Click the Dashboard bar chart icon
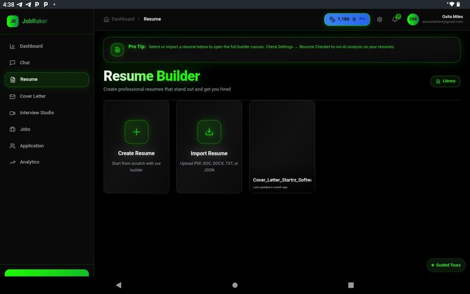This screenshot has height=294, width=470. pyautogui.click(x=12, y=46)
